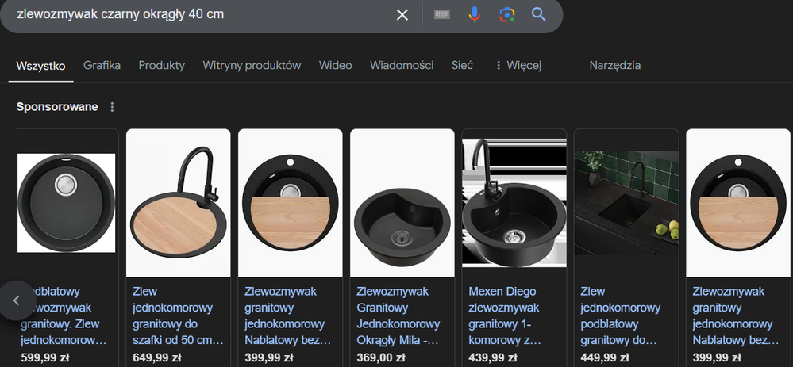Switch to the Grafika tab
This screenshot has height=367, width=793.
(x=102, y=66)
